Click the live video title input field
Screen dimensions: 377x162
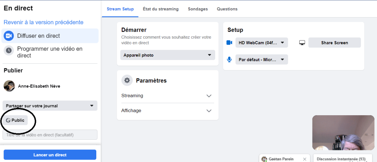(50, 135)
